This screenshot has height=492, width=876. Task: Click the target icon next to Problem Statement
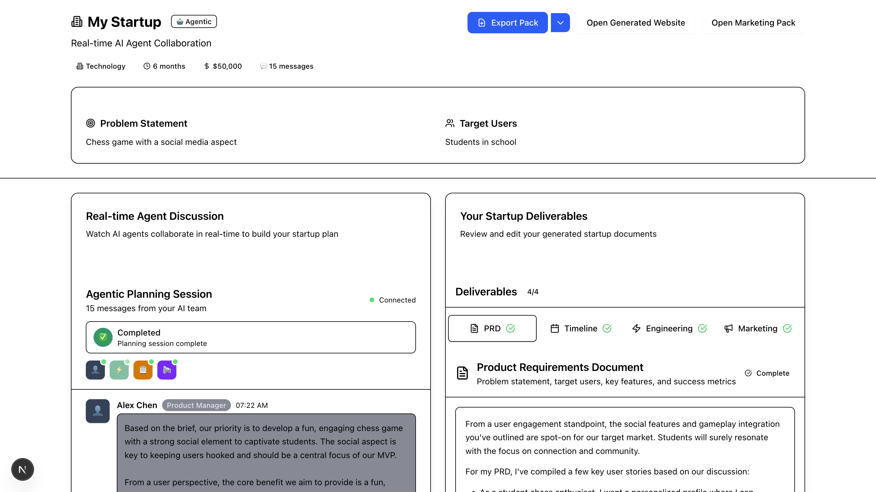pos(91,123)
